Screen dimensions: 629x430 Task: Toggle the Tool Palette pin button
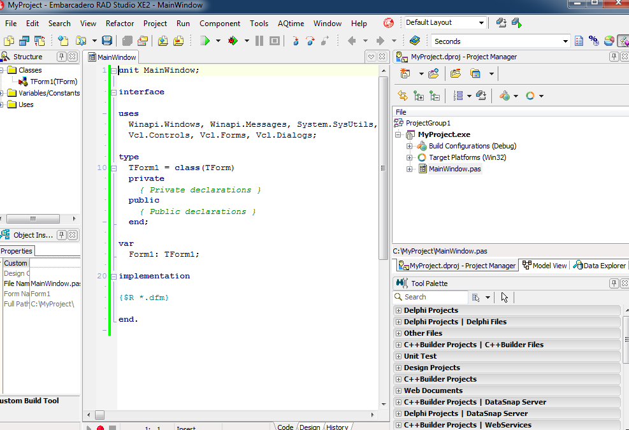(614, 283)
